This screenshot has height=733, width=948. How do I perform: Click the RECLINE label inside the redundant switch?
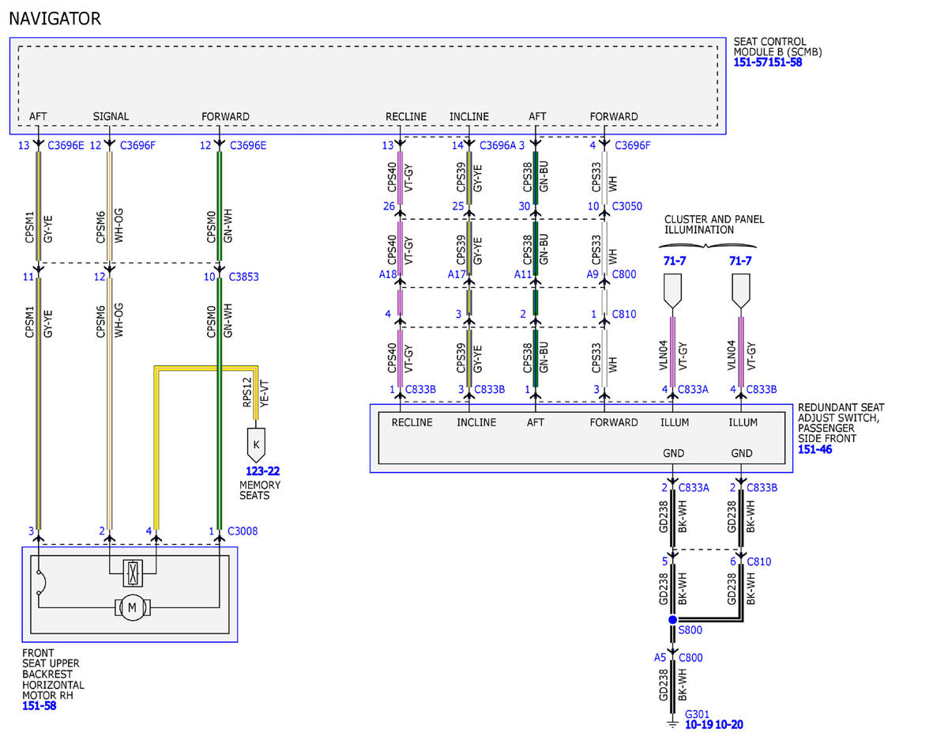click(412, 422)
